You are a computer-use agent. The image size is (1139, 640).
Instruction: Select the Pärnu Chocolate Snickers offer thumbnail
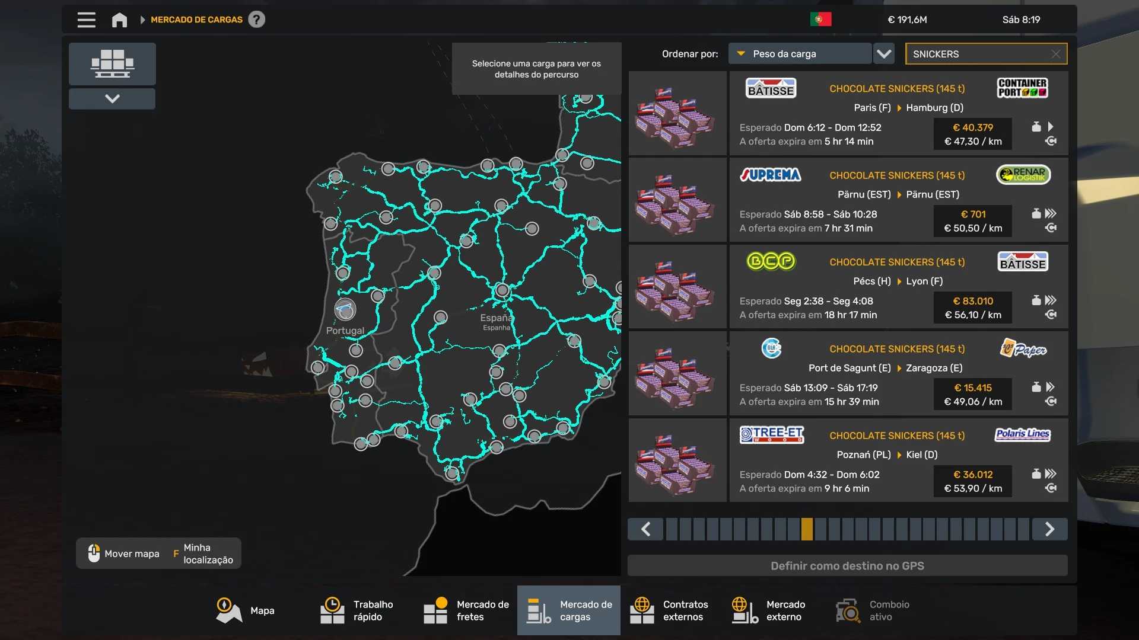coord(677,200)
